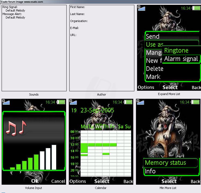Screen dimensions: 201x193
Task: Choose Delete in the options menu
Action: tap(155, 69)
